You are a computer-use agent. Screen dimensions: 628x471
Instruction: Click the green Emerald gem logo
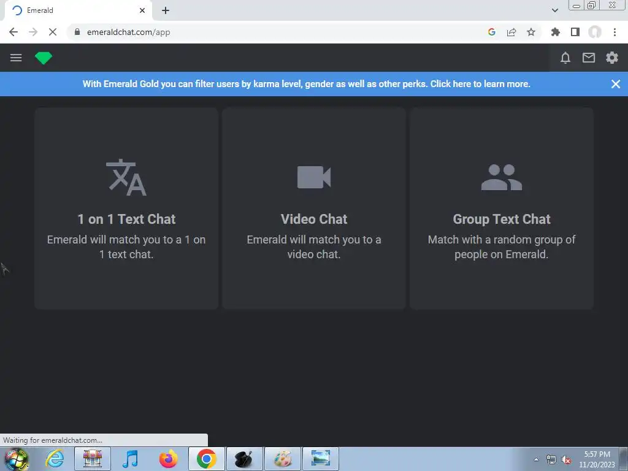[44, 58]
